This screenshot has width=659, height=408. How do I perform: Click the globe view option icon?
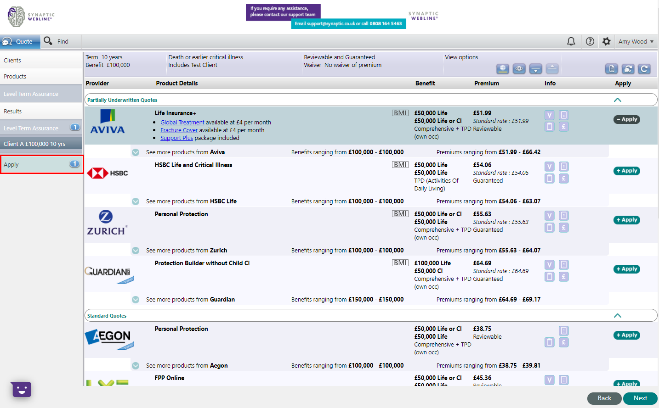(x=503, y=69)
